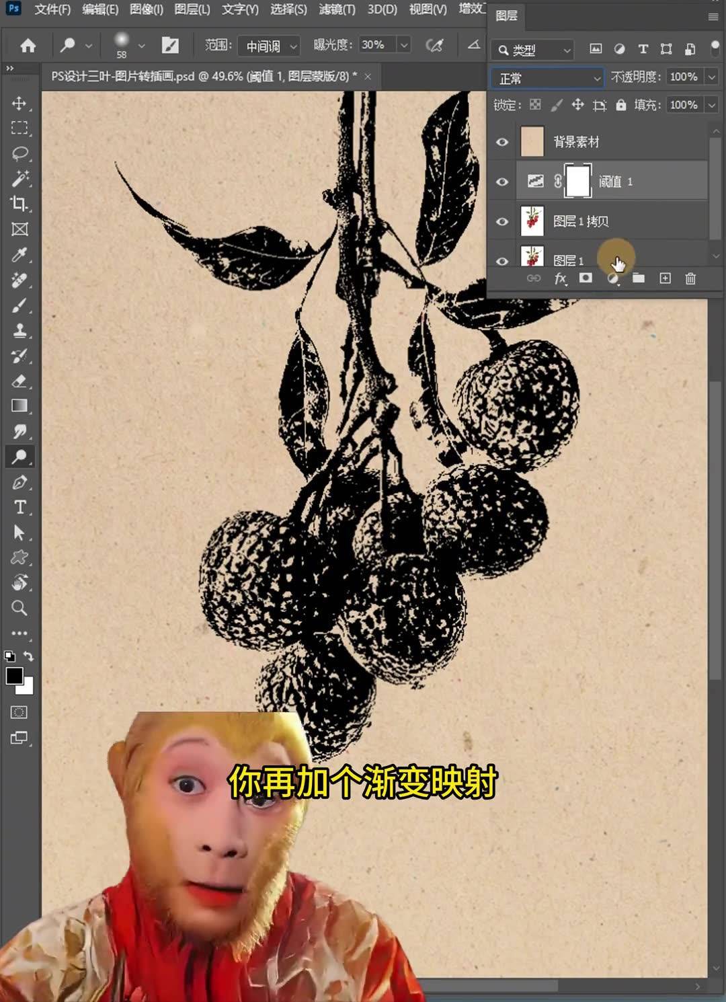Hide the 背景素材 layer
Viewport: 726px width, 1002px height.
(501, 142)
